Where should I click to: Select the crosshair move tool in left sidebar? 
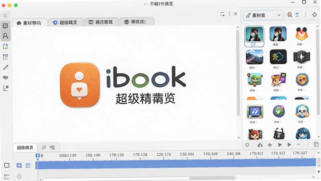[x=5, y=16]
